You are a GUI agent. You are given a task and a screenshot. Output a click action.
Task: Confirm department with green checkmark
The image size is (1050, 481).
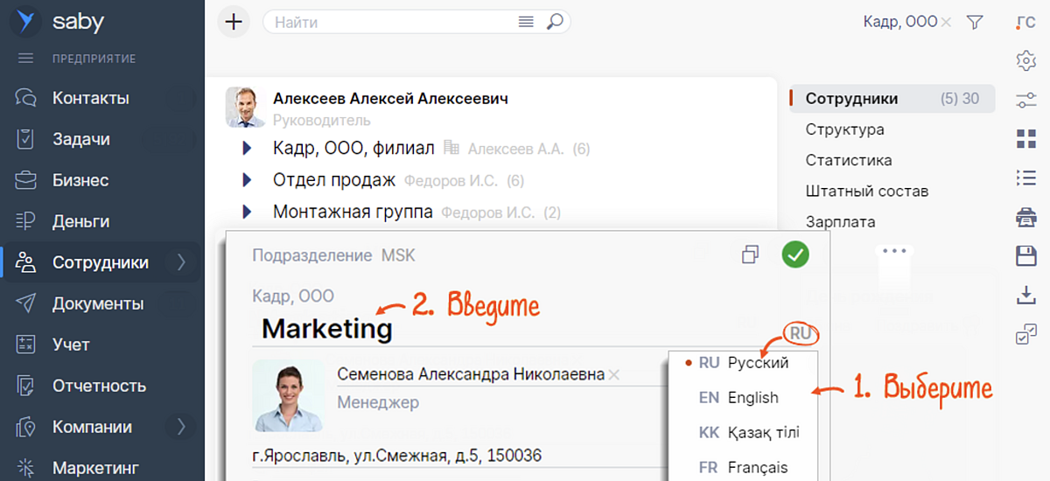click(x=795, y=254)
